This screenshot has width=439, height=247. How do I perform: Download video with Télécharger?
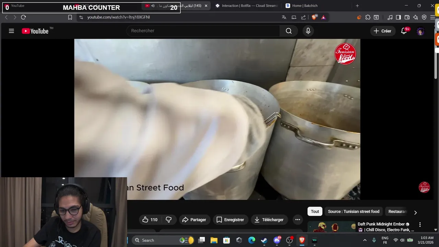coord(269,220)
